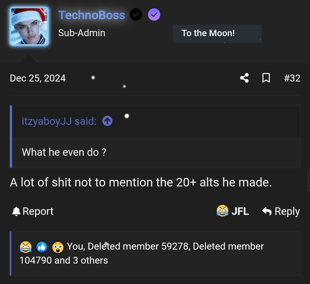Viewport: 310px width, 284px height.
Task: Click the thumbs up reaction icon
Action: [42, 247]
